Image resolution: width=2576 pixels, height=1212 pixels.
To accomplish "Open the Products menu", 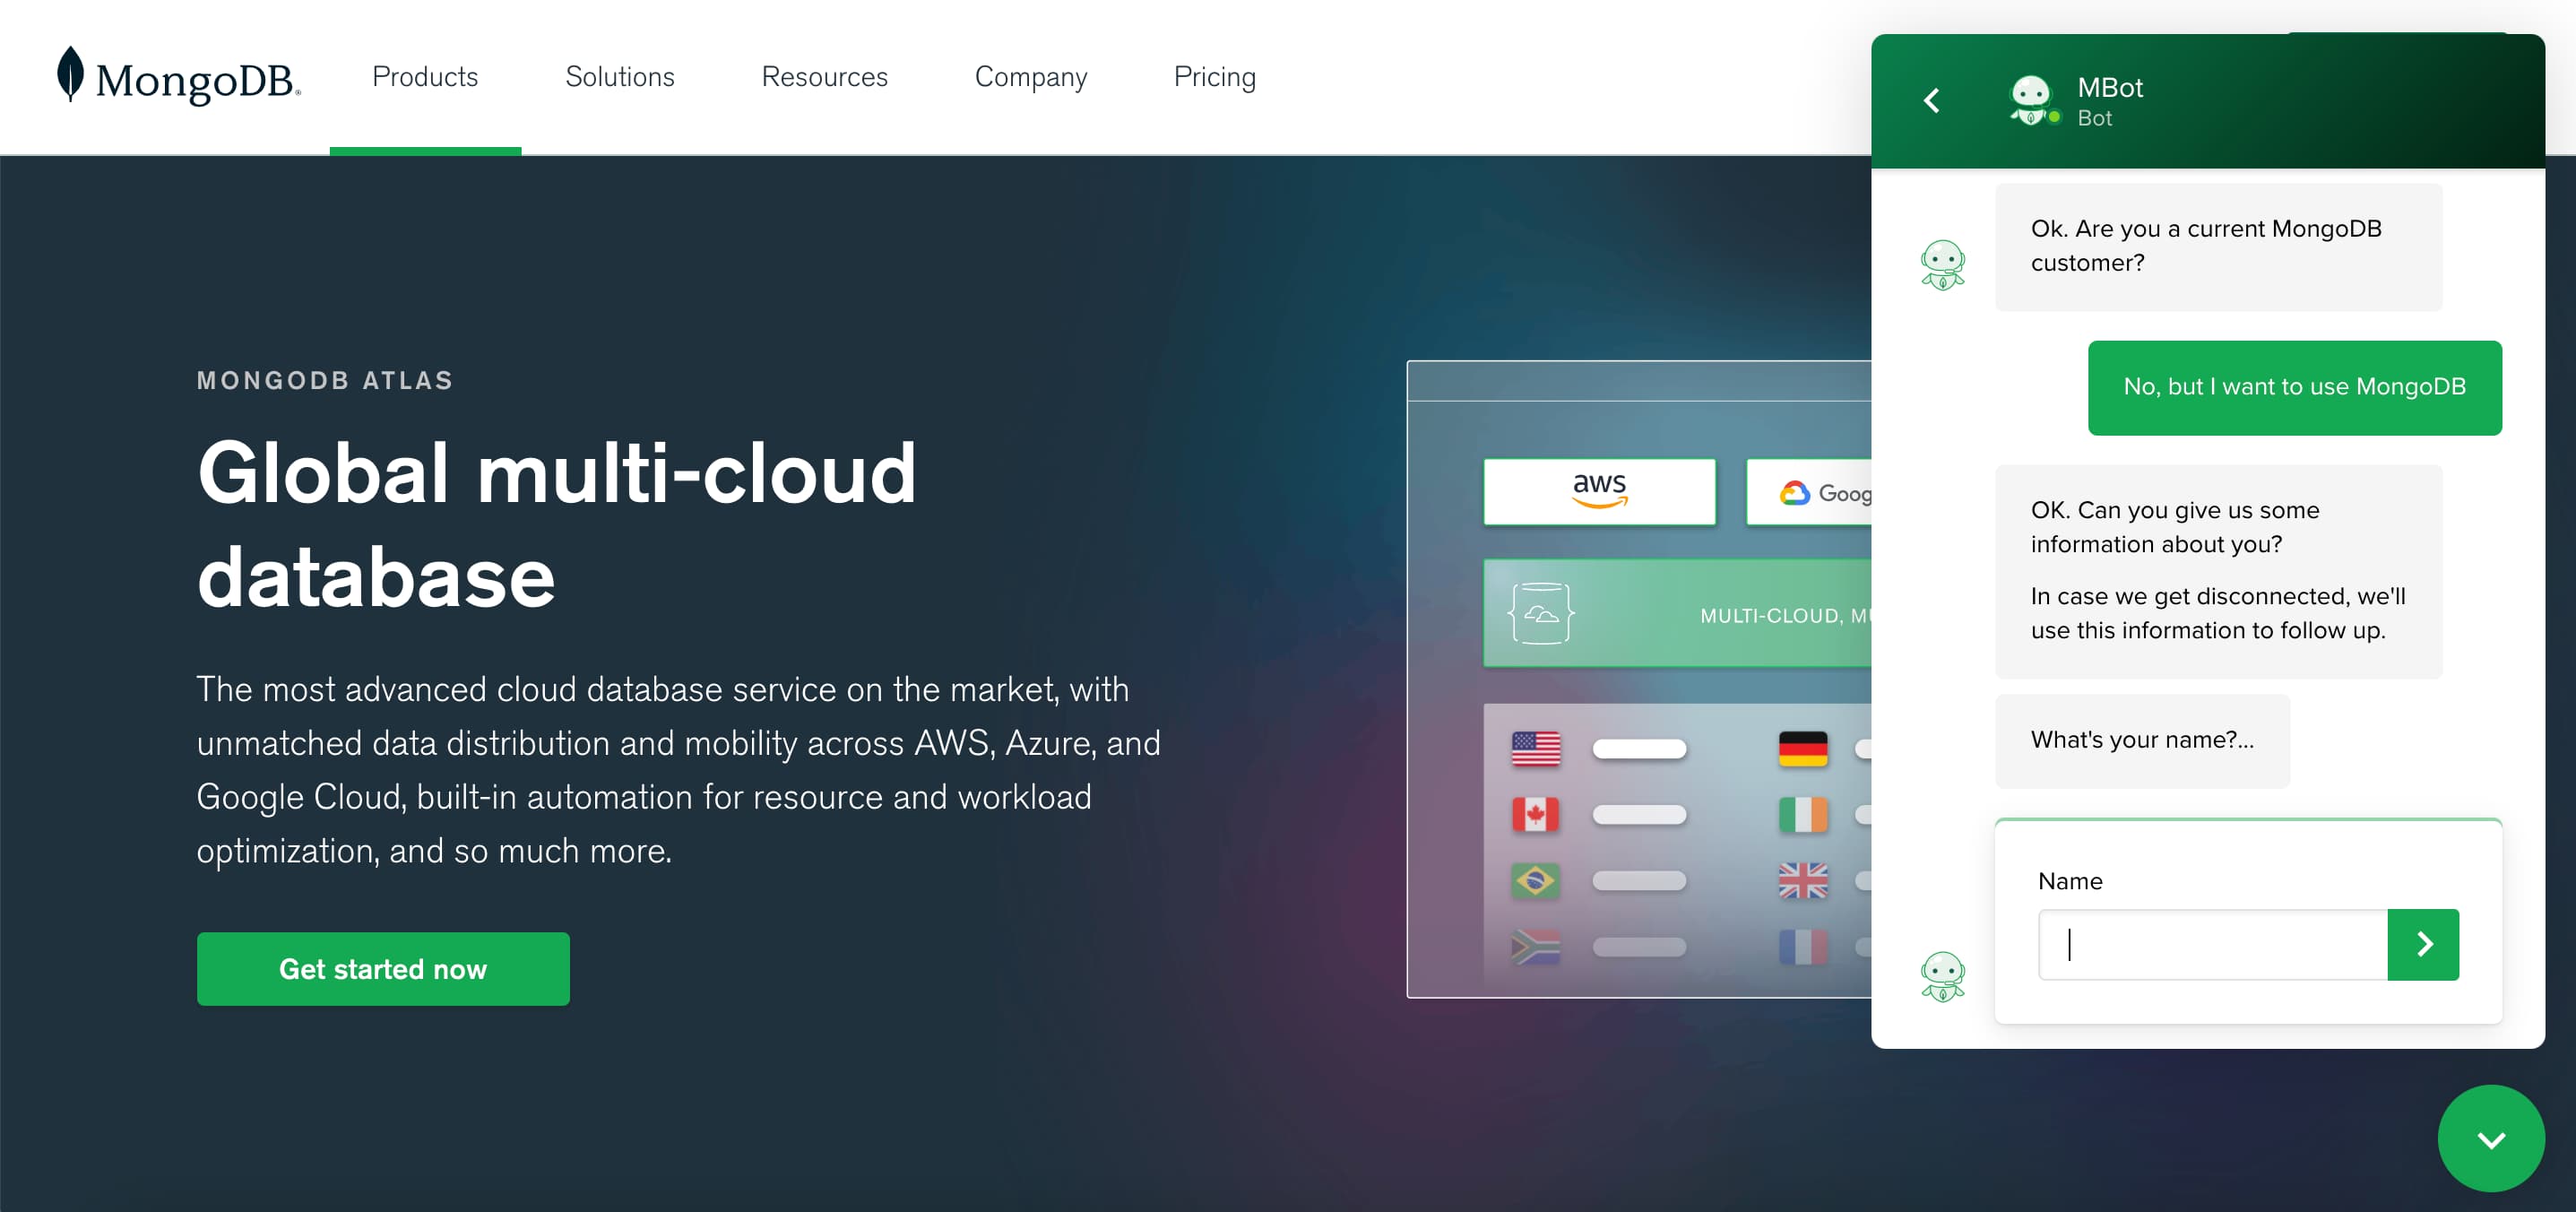I will click(425, 77).
